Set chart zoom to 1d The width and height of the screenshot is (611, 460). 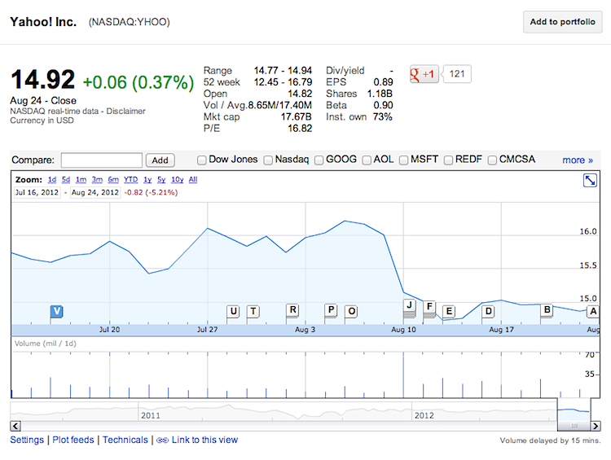(52, 180)
